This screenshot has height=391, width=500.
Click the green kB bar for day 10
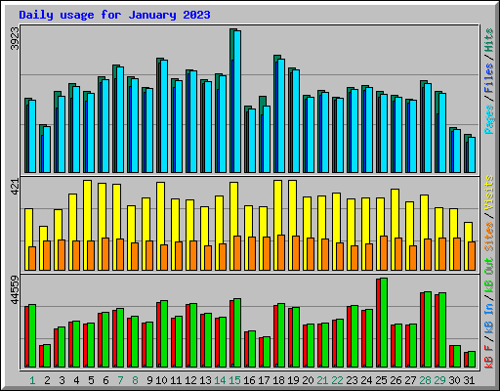(164, 334)
